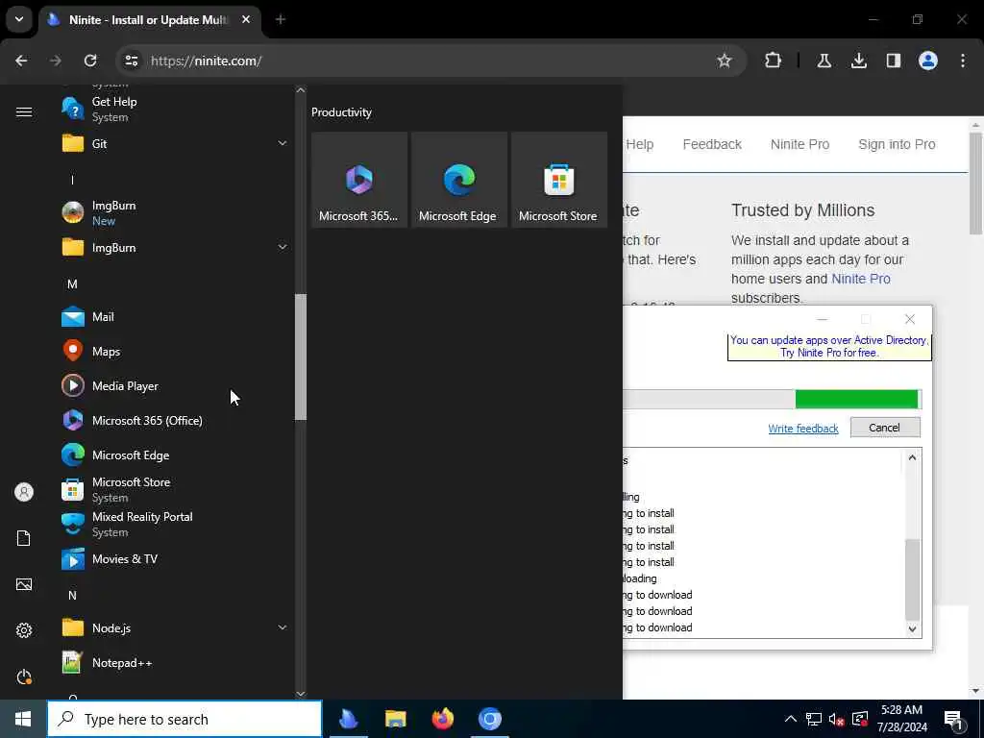984x738 pixels.
Task: Open the Feedback page link
Action: tap(712, 144)
